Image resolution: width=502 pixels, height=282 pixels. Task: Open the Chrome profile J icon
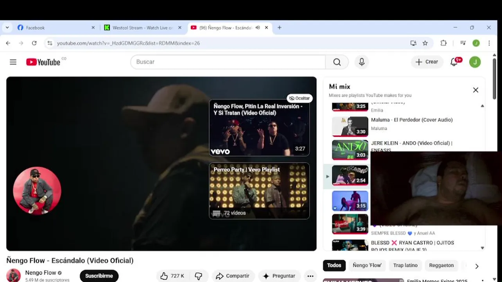(476, 43)
